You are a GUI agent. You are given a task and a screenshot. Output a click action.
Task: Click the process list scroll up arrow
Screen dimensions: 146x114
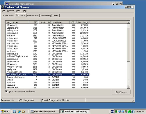129,22
